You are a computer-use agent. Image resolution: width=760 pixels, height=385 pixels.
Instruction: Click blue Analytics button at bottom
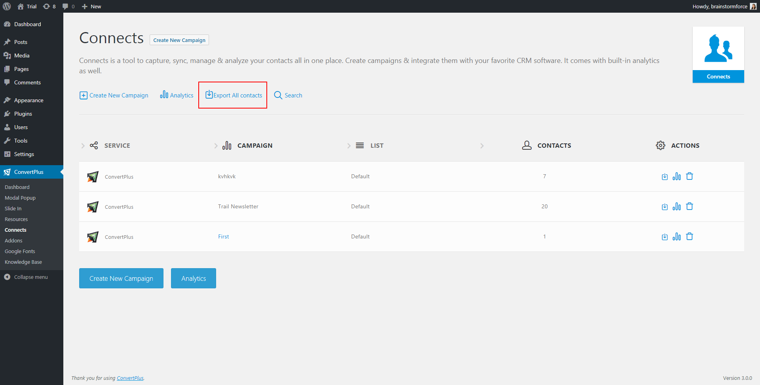[194, 278]
